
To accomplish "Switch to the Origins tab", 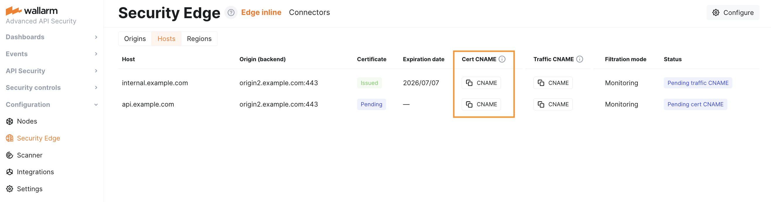I will point(135,39).
